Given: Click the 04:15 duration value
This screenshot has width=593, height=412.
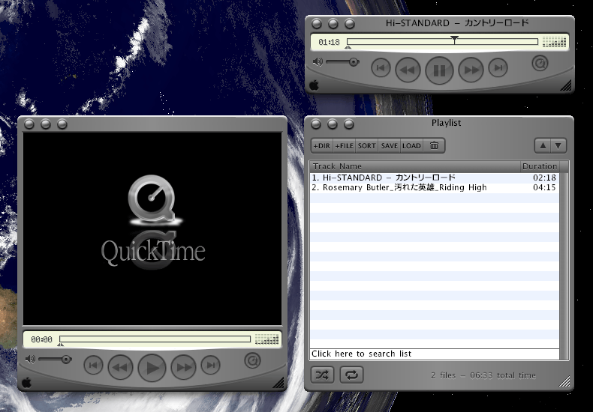Looking at the screenshot, I should (544, 187).
